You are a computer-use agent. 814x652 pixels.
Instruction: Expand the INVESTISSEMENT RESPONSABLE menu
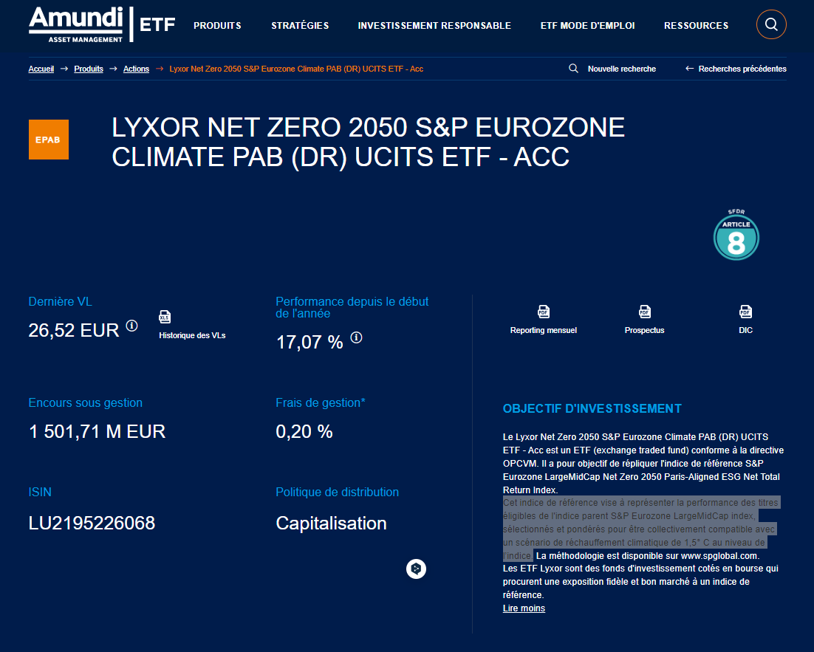click(434, 25)
